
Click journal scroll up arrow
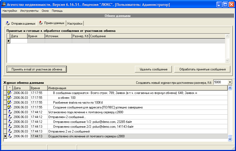coord(230,88)
